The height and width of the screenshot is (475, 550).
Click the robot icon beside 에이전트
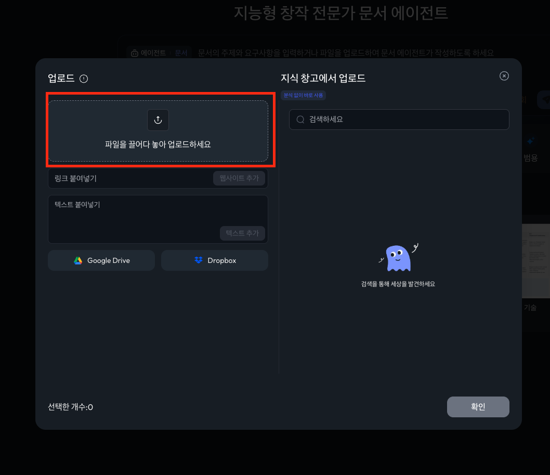134,52
